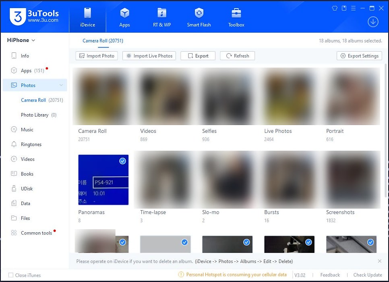
Task: Open the Portrait album thumbnail
Action: click(351, 96)
